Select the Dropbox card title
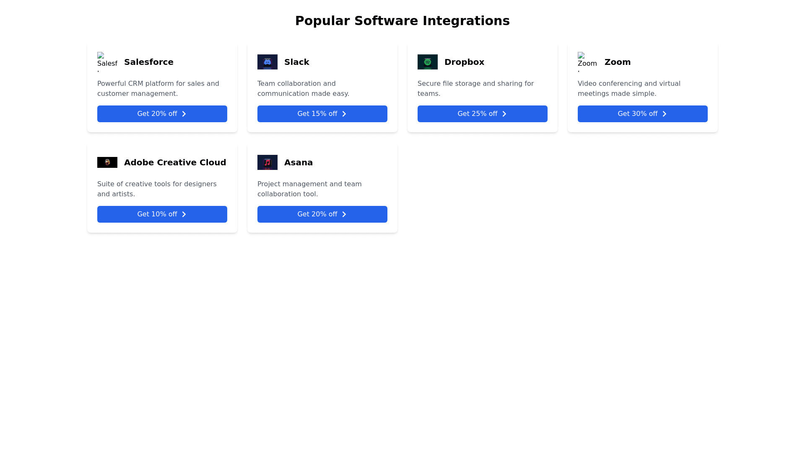This screenshot has width=805, height=452. click(464, 62)
